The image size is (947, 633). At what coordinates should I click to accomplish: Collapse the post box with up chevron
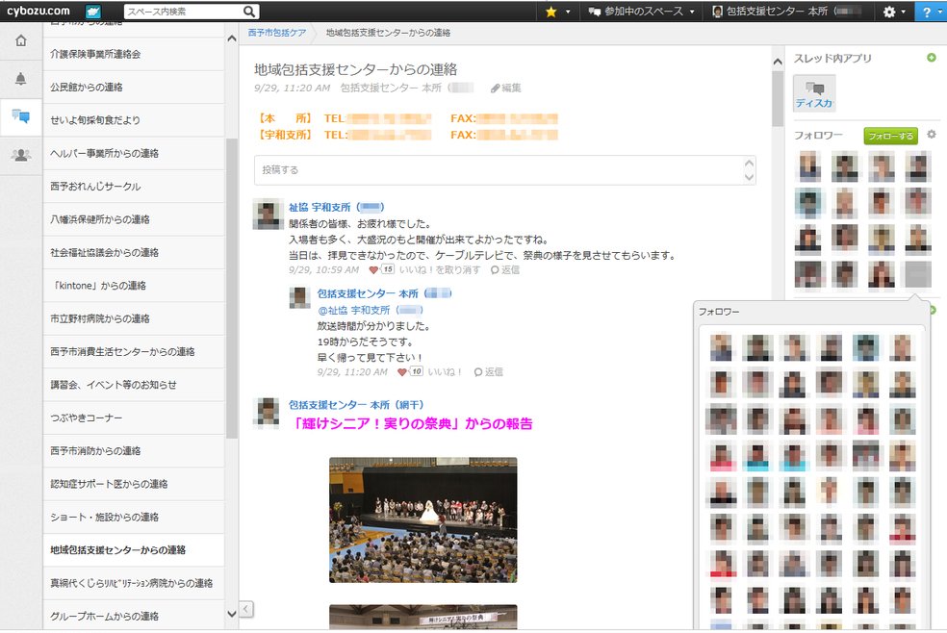tap(749, 163)
